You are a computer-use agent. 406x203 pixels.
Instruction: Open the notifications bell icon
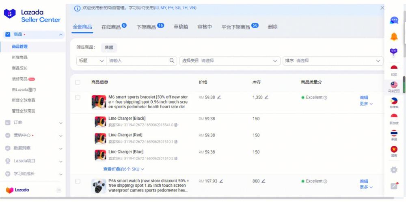coord(394,37)
